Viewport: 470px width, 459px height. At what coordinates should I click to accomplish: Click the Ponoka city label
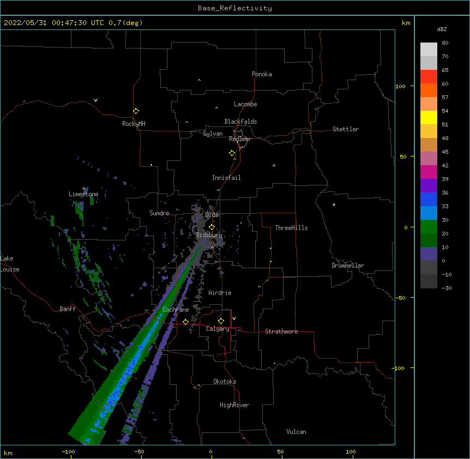coord(262,74)
